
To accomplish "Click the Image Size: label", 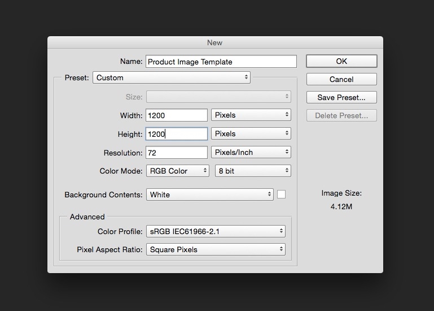I will click(341, 193).
